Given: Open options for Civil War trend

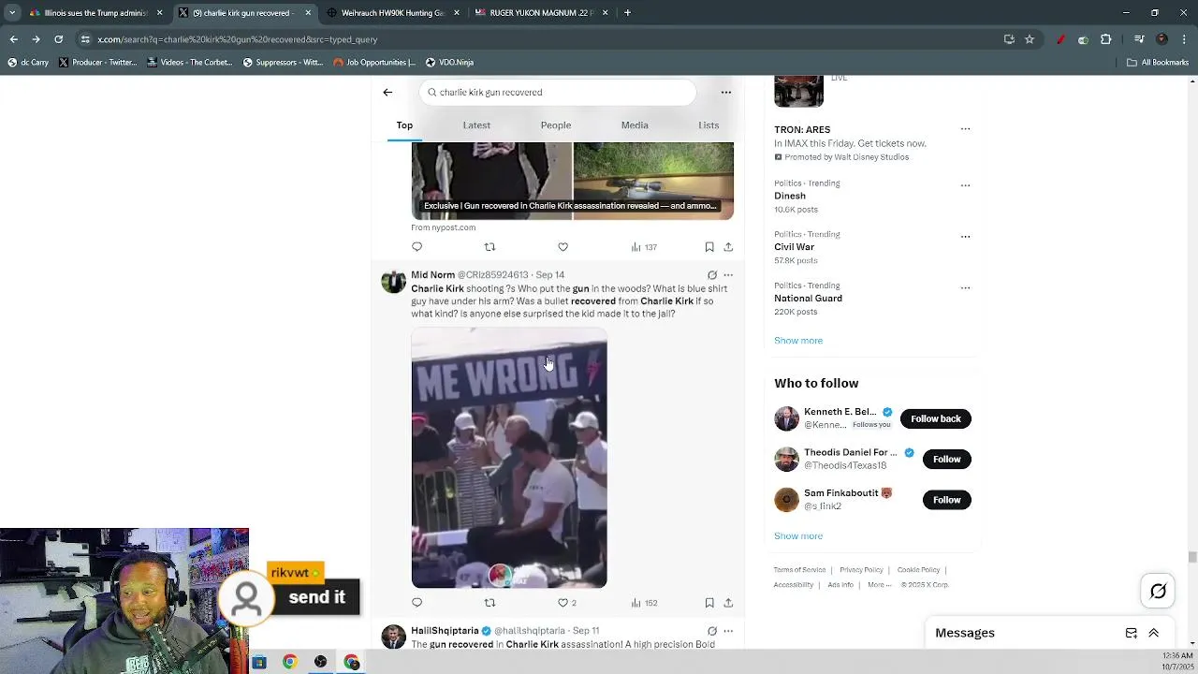Looking at the screenshot, I should point(965,237).
